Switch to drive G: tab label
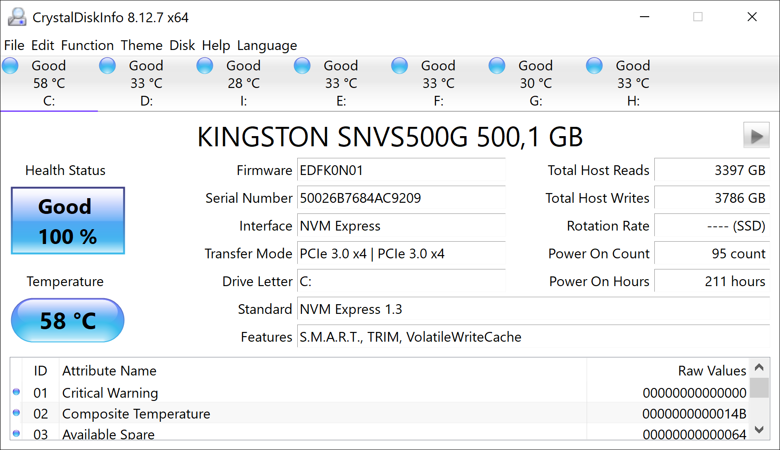 [536, 101]
